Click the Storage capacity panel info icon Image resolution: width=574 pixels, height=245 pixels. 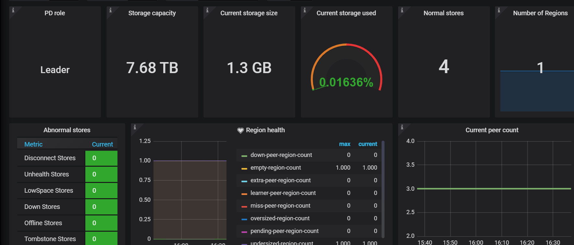pyautogui.click(x=110, y=10)
